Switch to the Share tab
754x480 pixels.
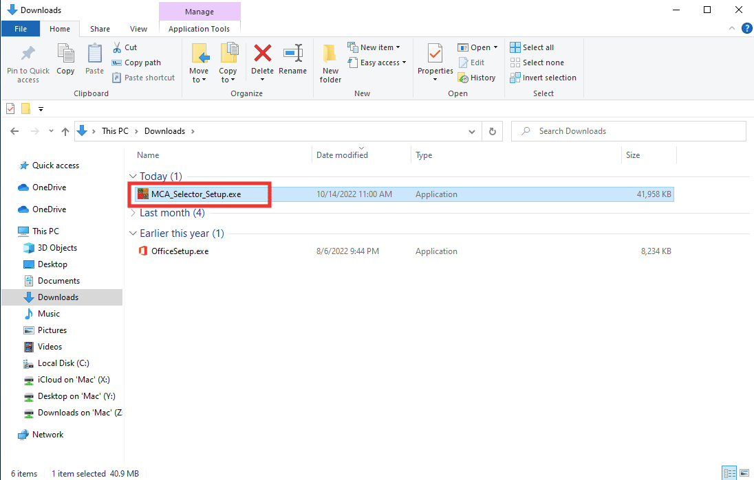pyautogui.click(x=100, y=29)
